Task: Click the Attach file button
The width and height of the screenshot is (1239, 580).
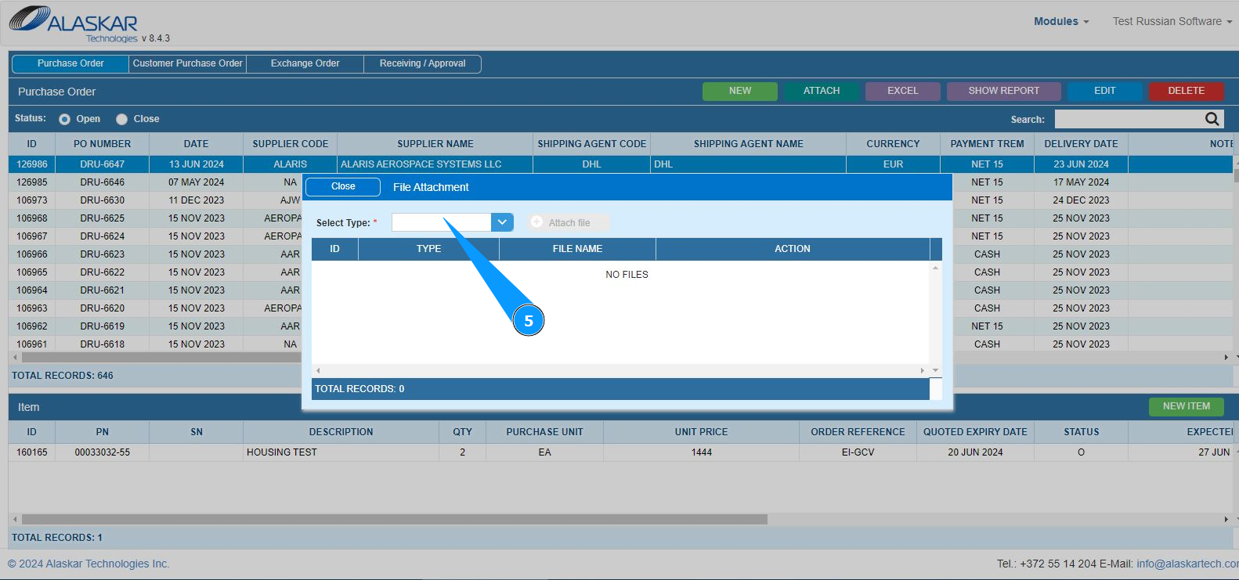Action: [569, 222]
